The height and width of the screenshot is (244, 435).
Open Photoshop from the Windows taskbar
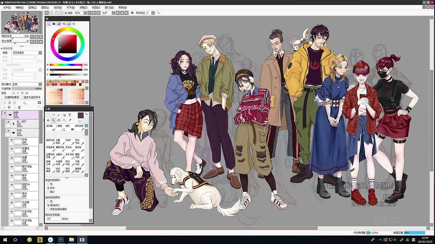point(61,240)
